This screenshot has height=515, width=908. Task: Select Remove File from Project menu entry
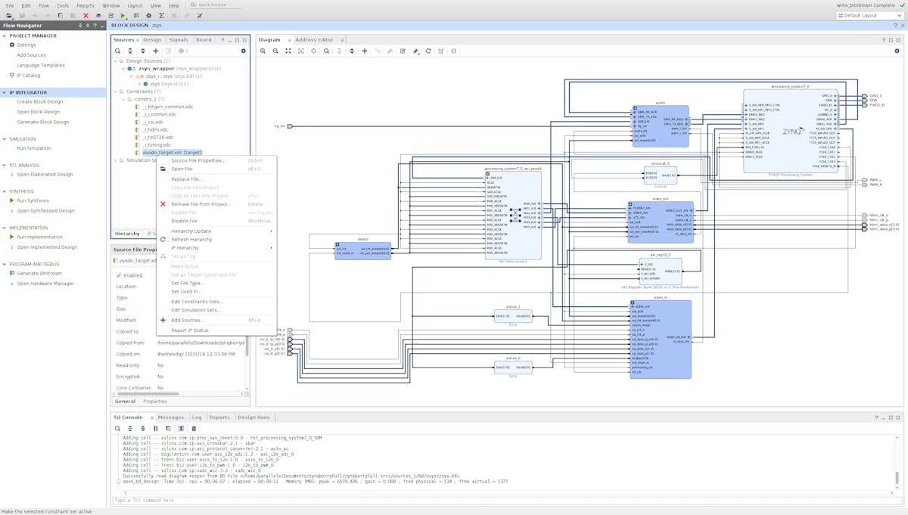point(201,204)
